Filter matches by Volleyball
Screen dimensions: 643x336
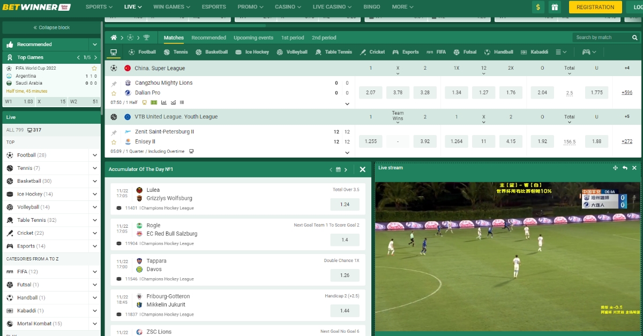pos(292,52)
